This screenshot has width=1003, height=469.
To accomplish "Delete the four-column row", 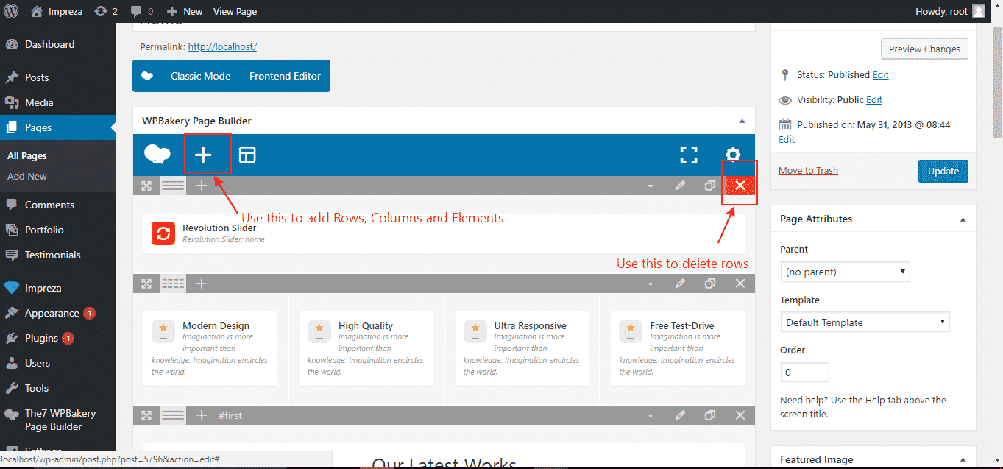I will (x=740, y=283).
